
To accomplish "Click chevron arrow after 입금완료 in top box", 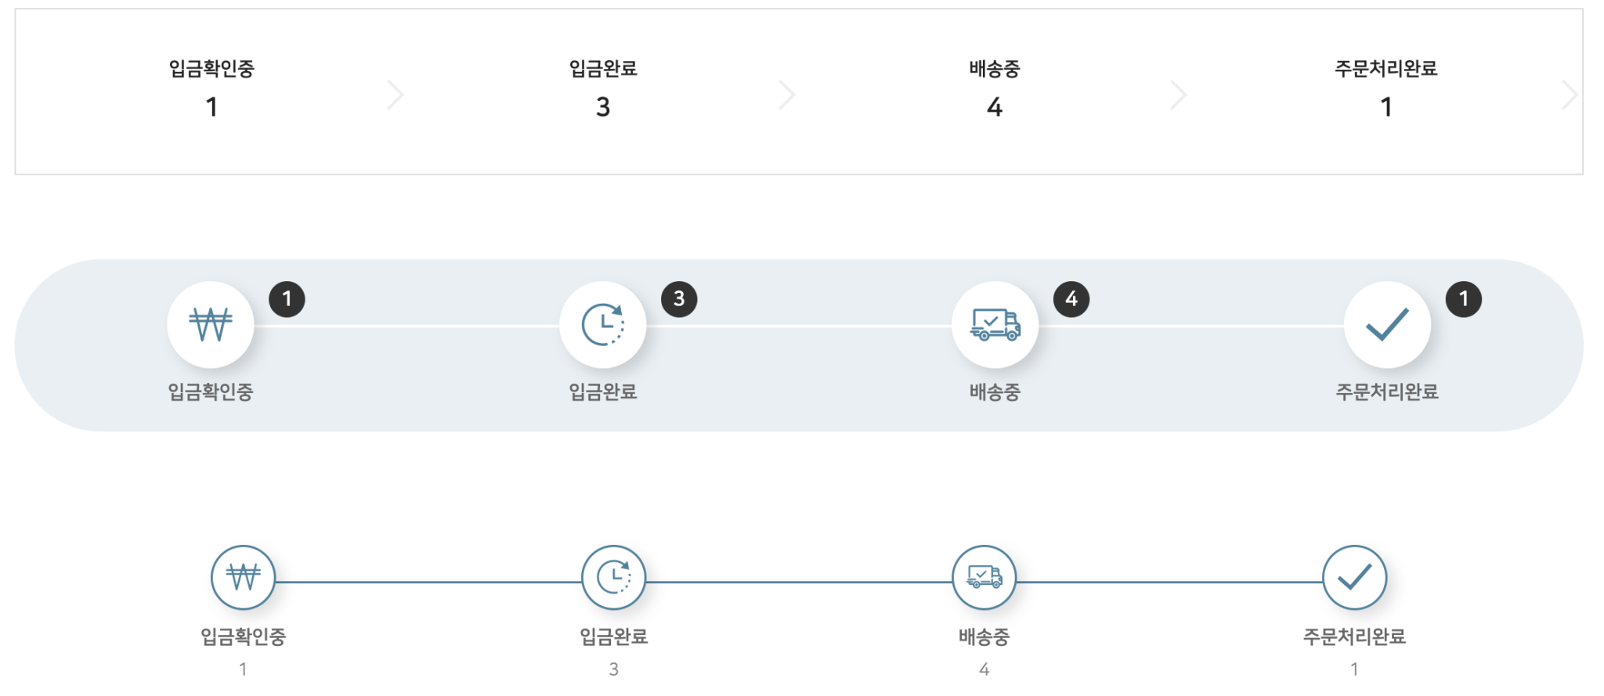I will click(788, 95).
